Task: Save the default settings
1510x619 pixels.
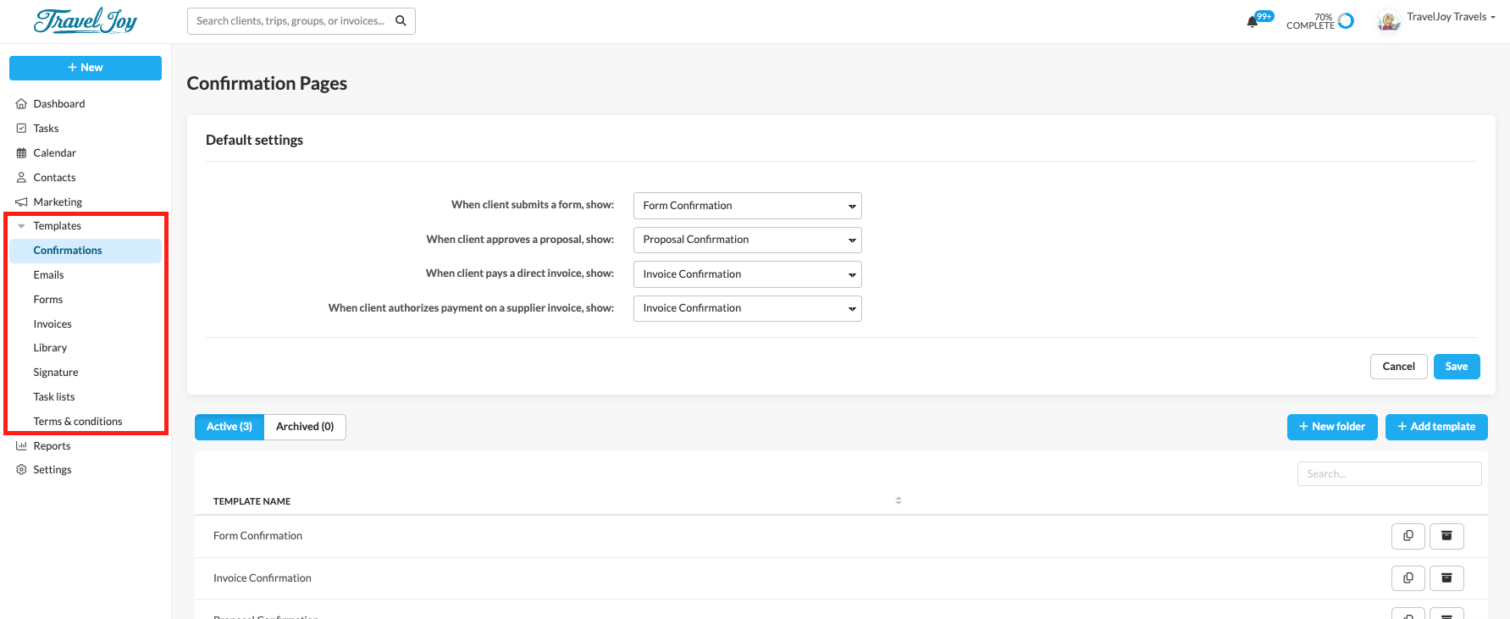Action: (1457, 367)
